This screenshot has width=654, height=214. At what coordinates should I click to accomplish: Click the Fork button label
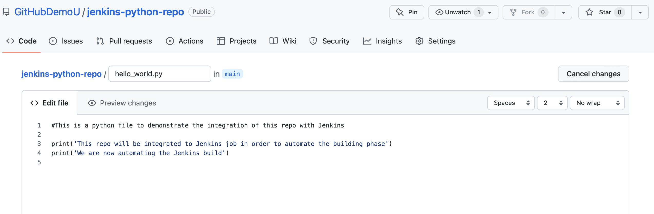coord(528,12)
